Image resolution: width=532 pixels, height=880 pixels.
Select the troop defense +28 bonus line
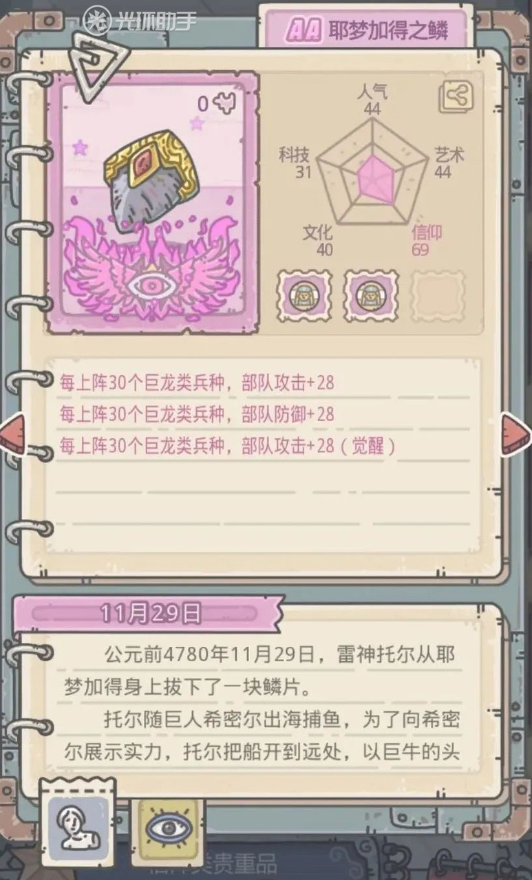point(197,414)
